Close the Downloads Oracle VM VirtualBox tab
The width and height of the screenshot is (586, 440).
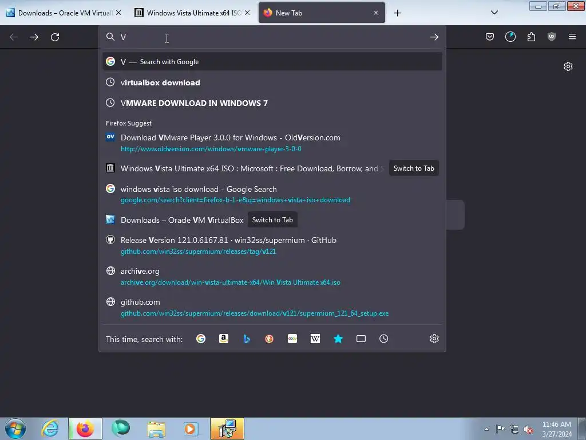pos(118,13)
